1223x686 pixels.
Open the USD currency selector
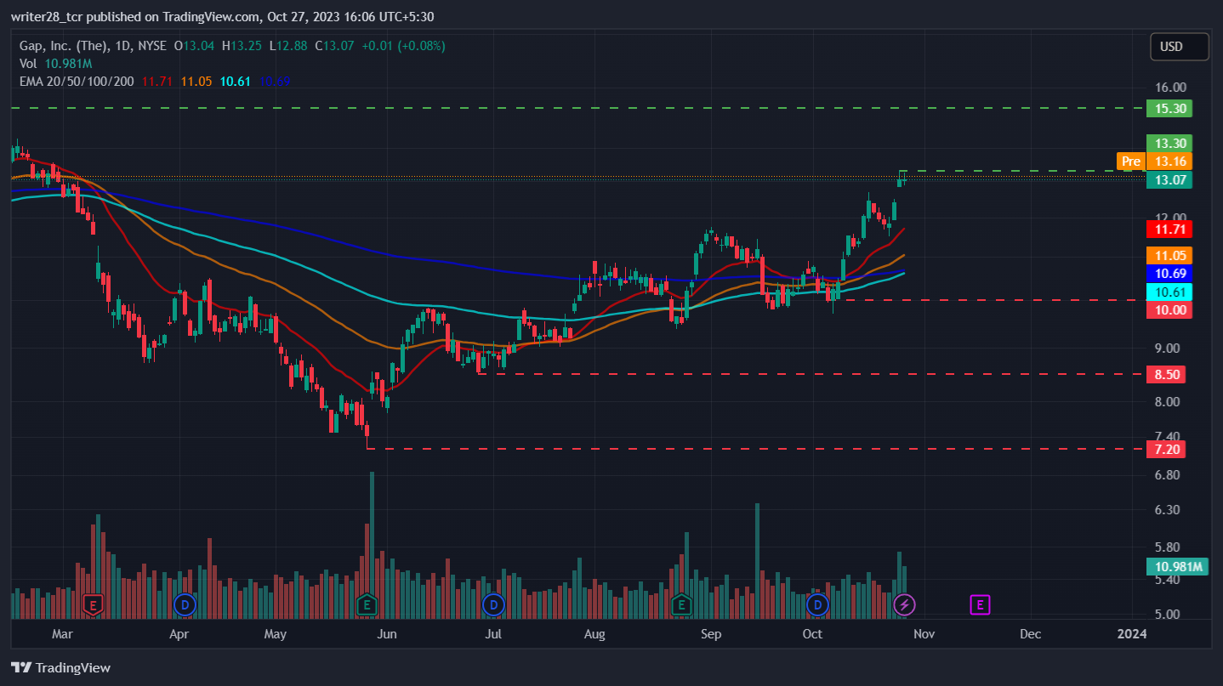[x=1180, y=47]
